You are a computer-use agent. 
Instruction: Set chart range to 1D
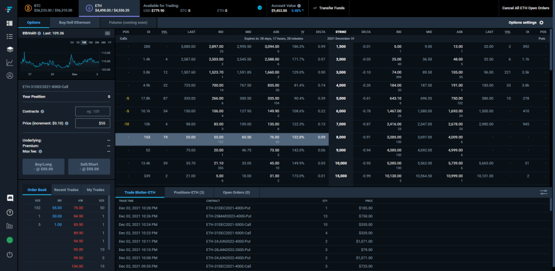(x=78, y=43)
